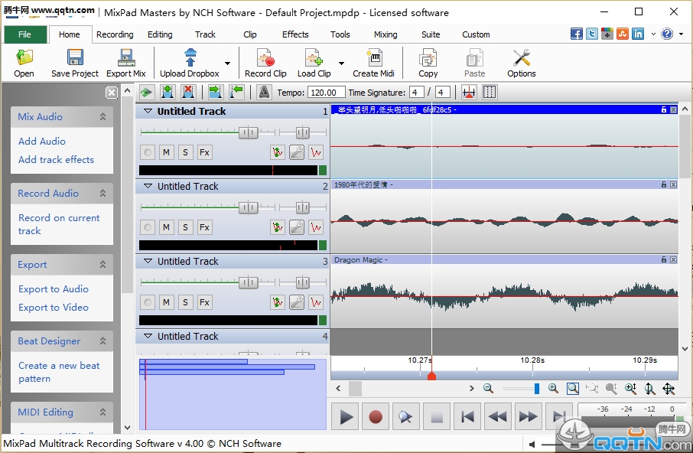Viewport: 693px width, 453px height.
Task: Toggle record-arm circle on track 3
Action: pos(147,302)
